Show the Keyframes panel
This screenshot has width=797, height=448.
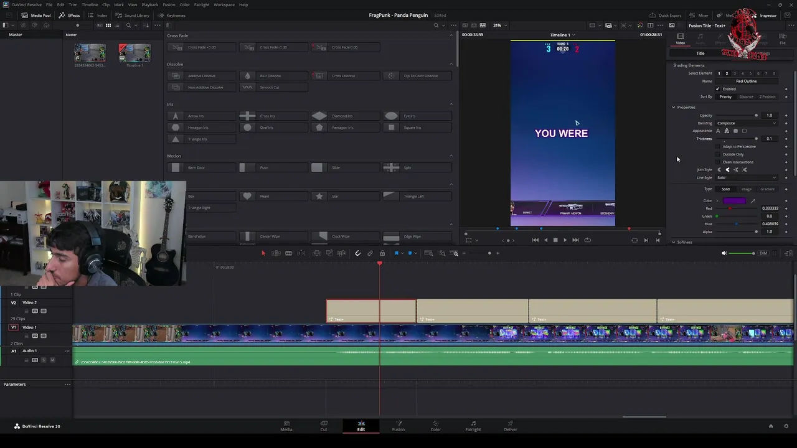(x=172, y=15)
